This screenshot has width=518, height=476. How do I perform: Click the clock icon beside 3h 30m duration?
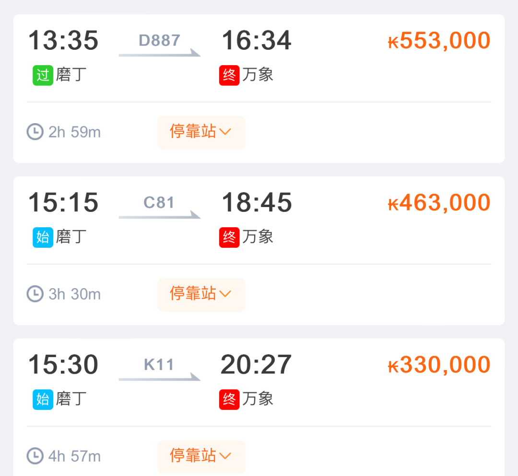point(34,294)
